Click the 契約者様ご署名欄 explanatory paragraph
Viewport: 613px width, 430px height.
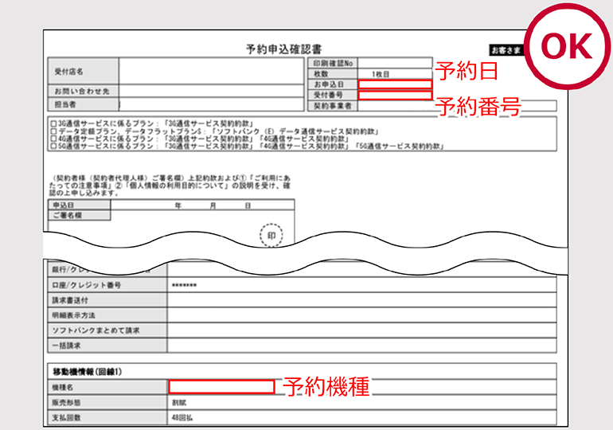[x=170, y=186]
